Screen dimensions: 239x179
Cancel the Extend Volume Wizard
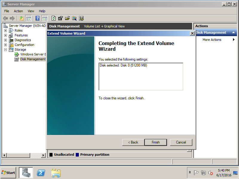click(181, 142)
